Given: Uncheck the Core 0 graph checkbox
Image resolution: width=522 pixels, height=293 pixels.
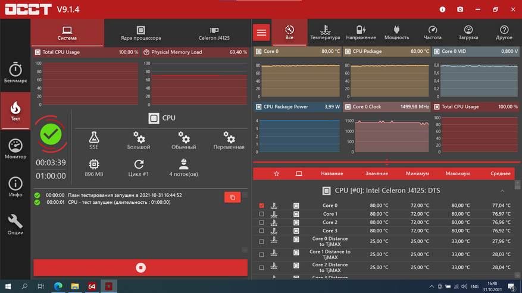Looking at the screenshot, I should click(x=261, y=206).
